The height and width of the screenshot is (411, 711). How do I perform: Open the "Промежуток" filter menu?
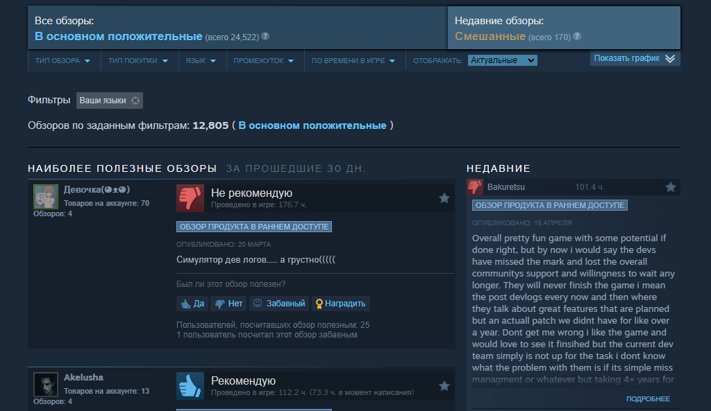(x=263, y=61)
